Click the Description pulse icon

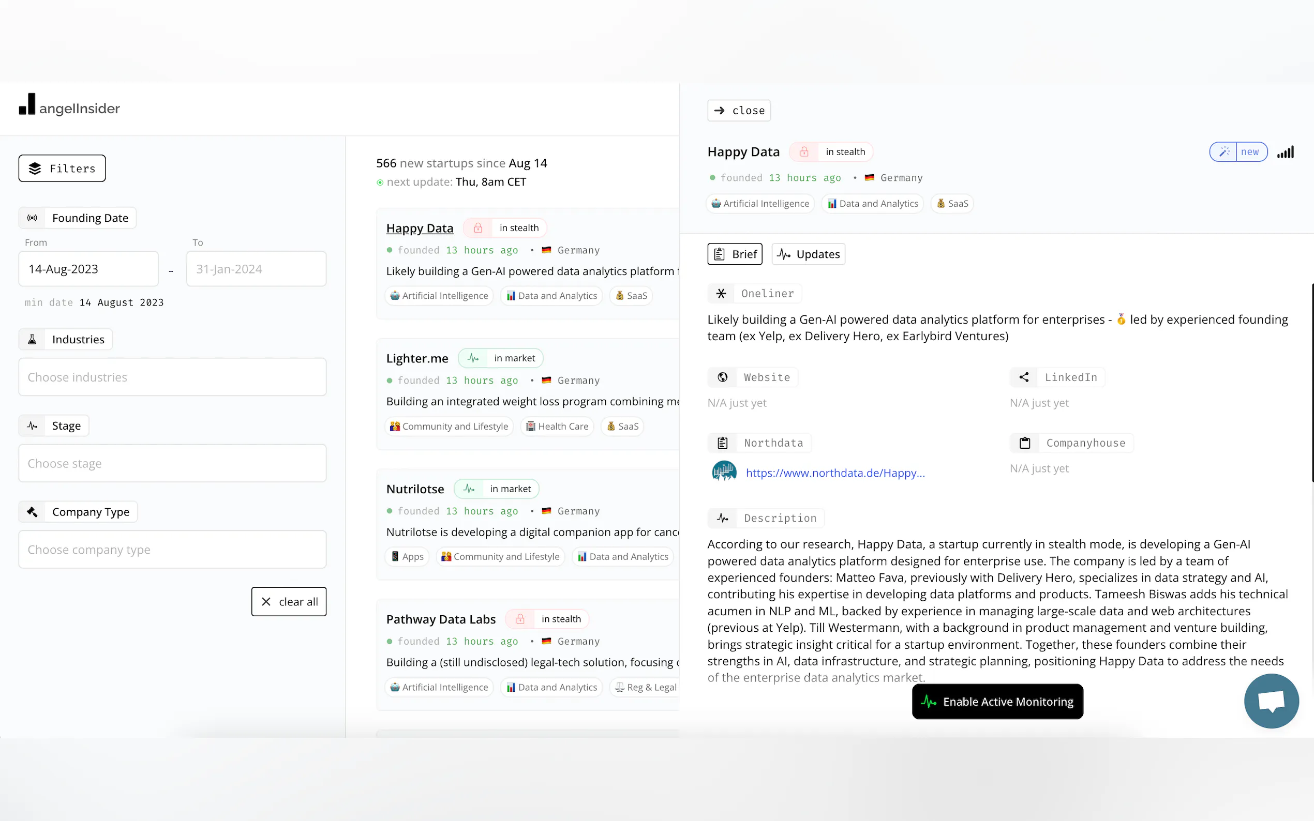coord(723,518)
